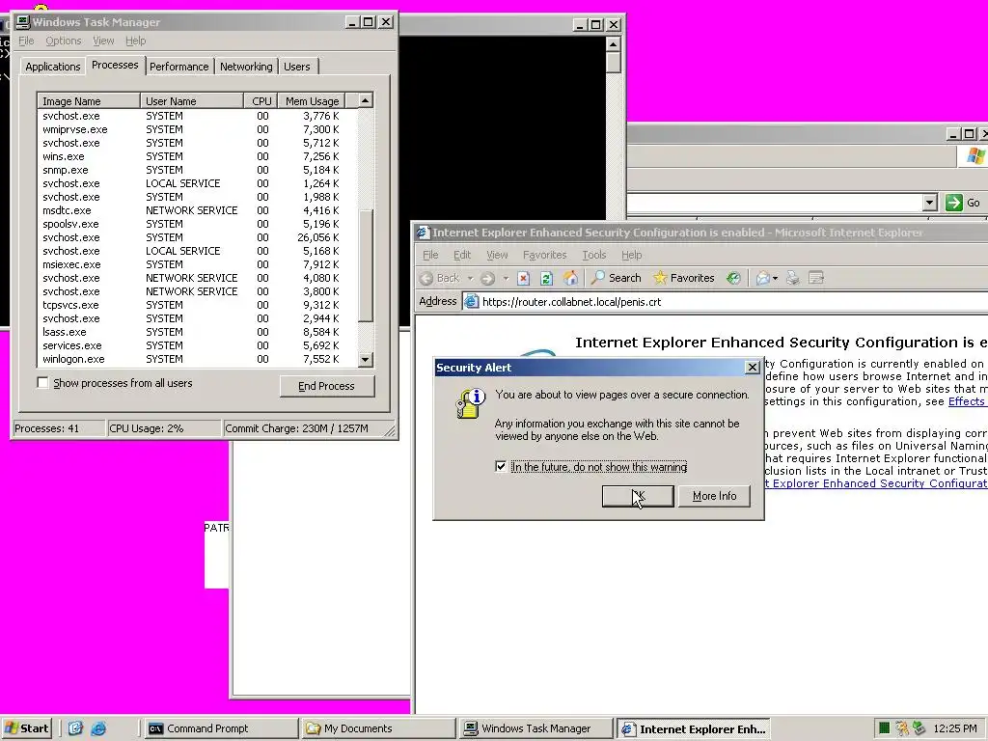Switch to My Documents taskbar button
Viewport: 988px width, 741px height.
[x=378, y=728]
